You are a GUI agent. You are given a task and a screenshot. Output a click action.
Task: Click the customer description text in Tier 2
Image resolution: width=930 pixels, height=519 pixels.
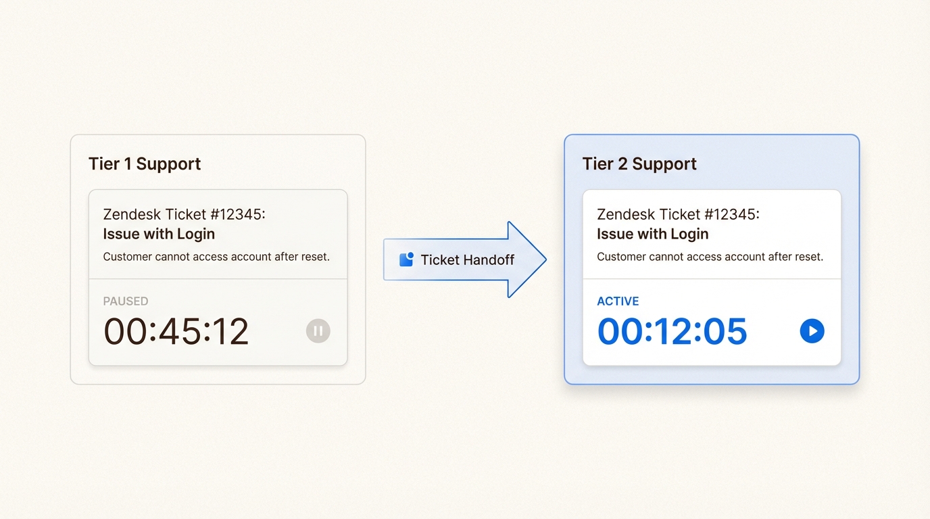pyautogui.click(x=710, y=257)
